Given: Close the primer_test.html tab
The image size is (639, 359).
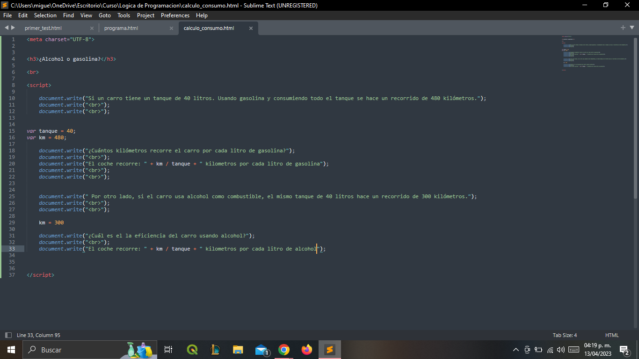Looking at the screenshot, I should pyautogui.click(x=92, y=28).
